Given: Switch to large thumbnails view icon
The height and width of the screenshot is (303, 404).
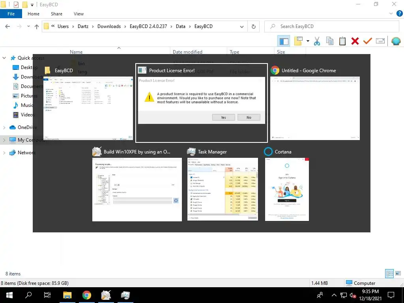Looking at the screenshot, I should click(x=398, y=273).
